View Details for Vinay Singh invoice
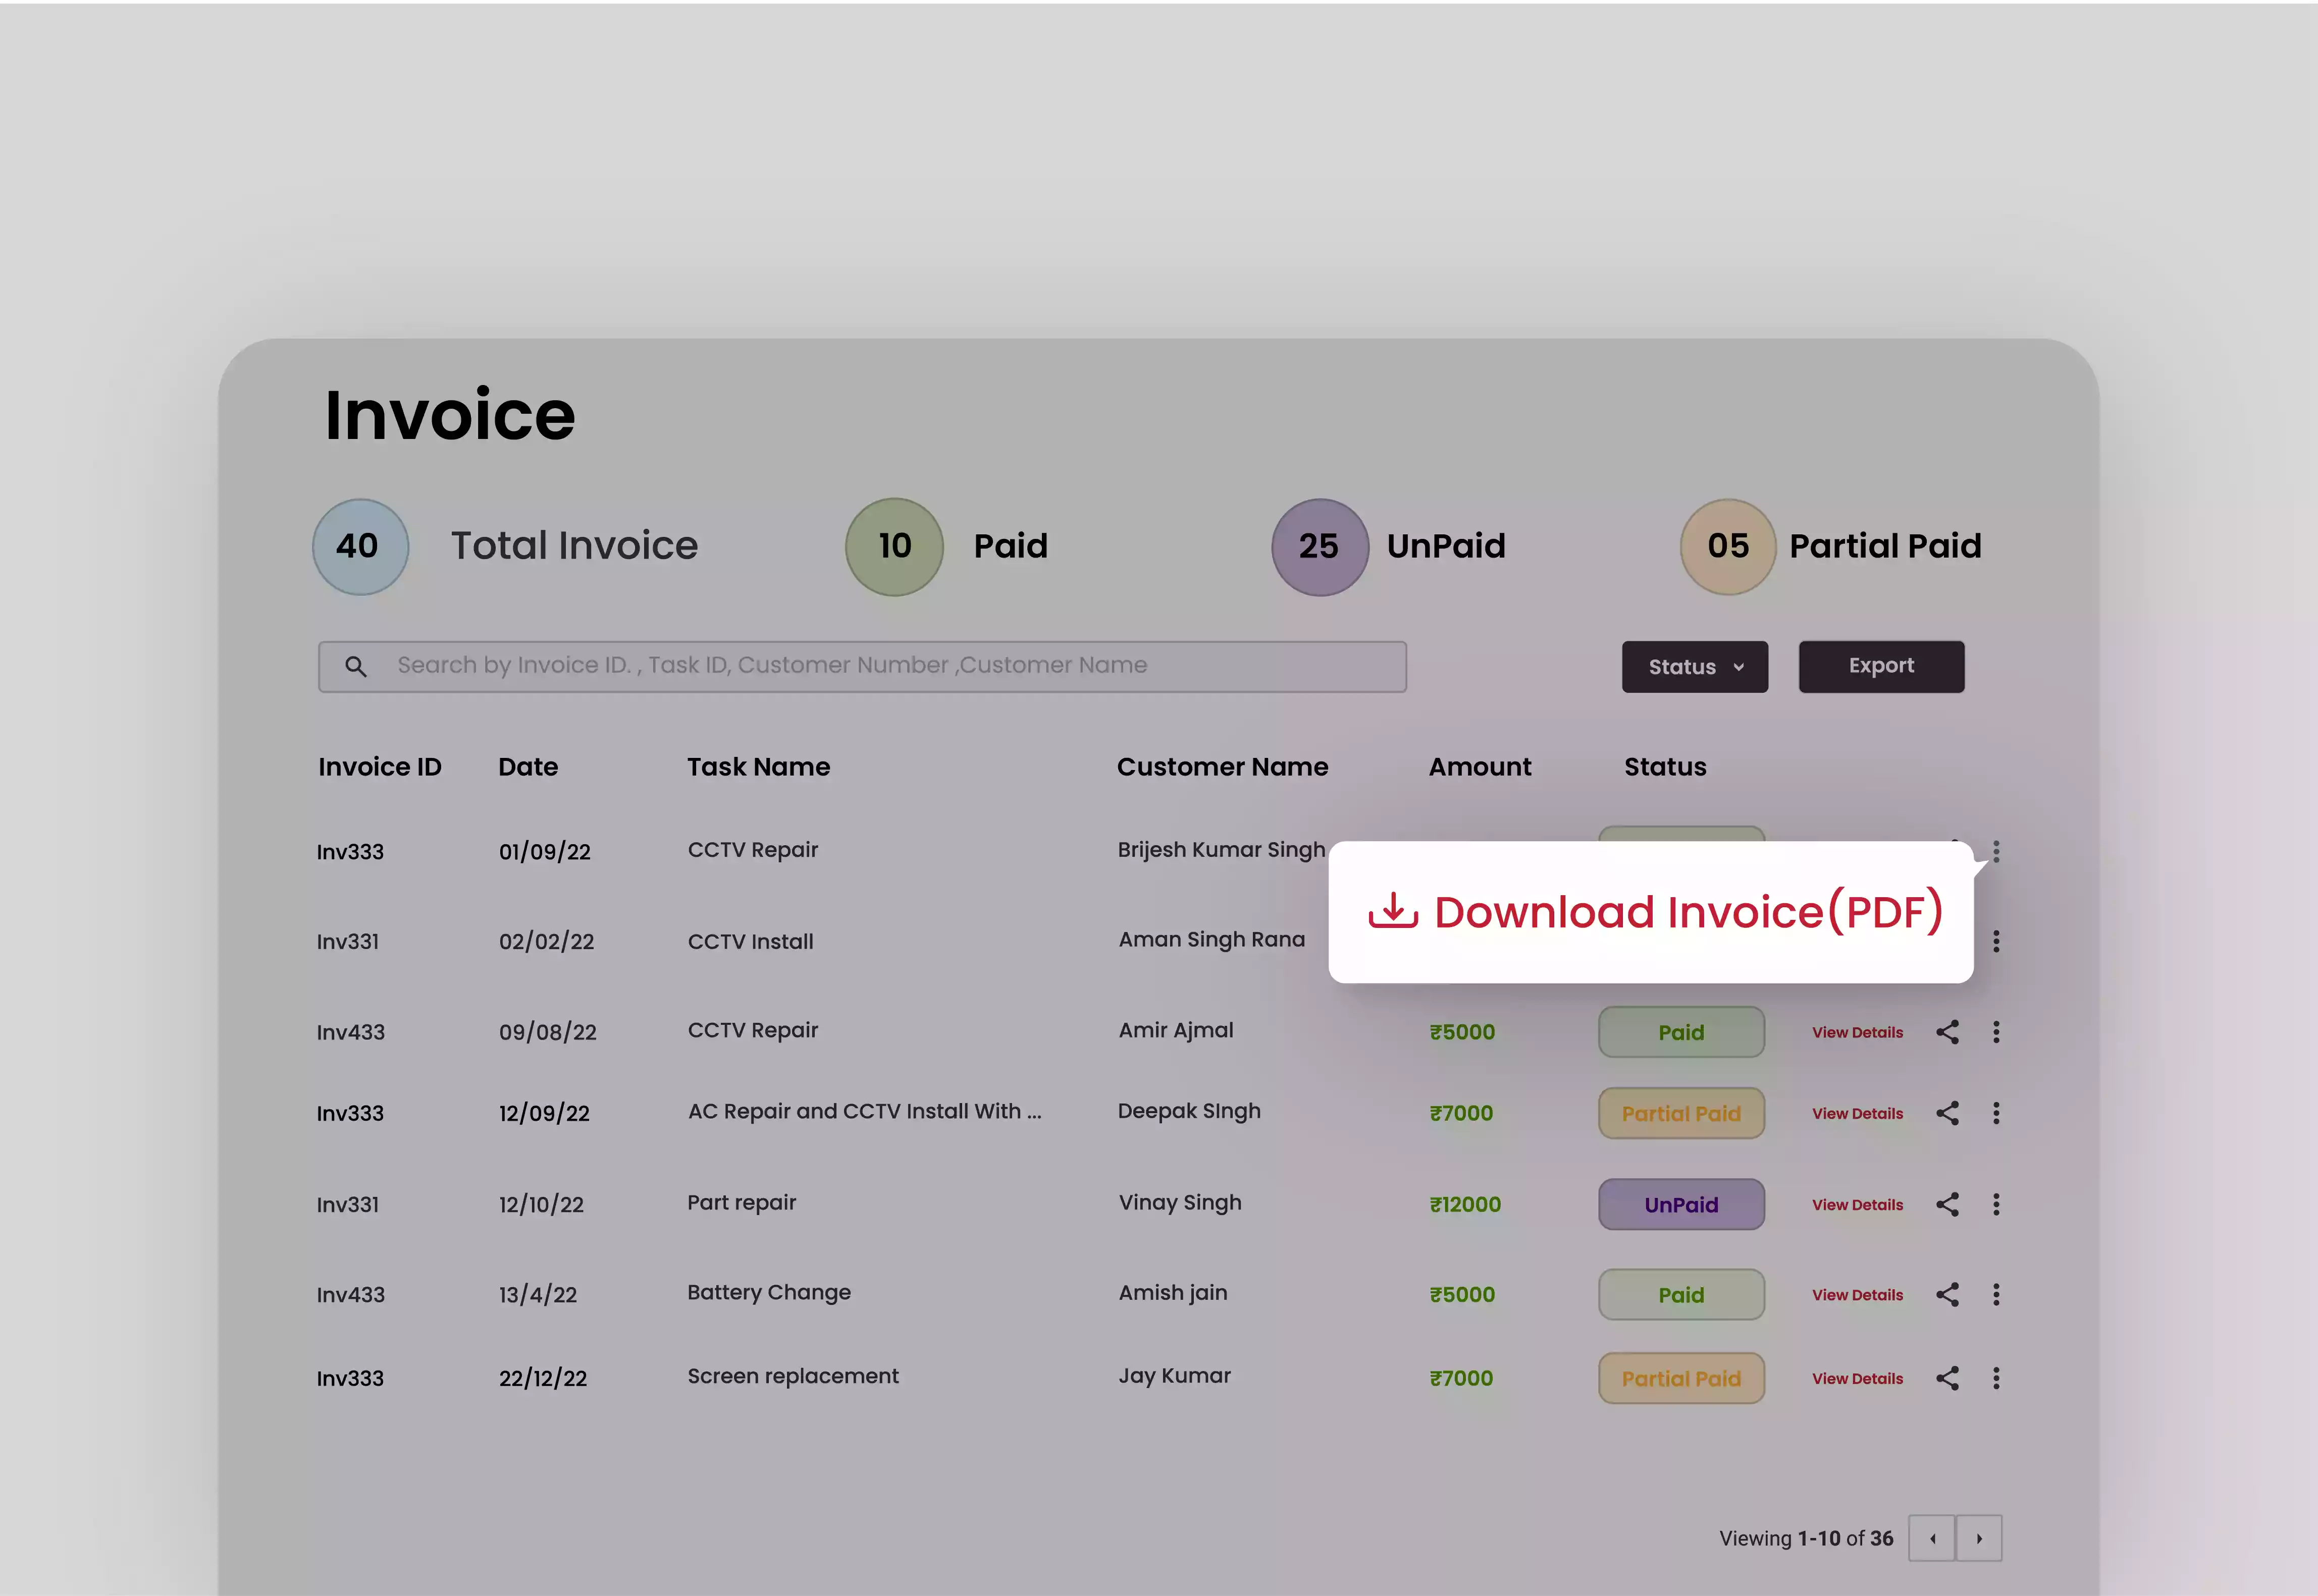 (x=1858, y=1204)
